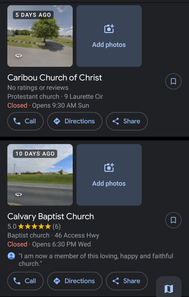189x297 pixels.
Task: Tap the 360 icon on Calvary photo
Action: click(18, 195)
